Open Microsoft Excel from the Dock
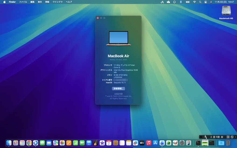The width and height of the screenshot is (237, 148). pyautogui.click(x=169, y=143)
